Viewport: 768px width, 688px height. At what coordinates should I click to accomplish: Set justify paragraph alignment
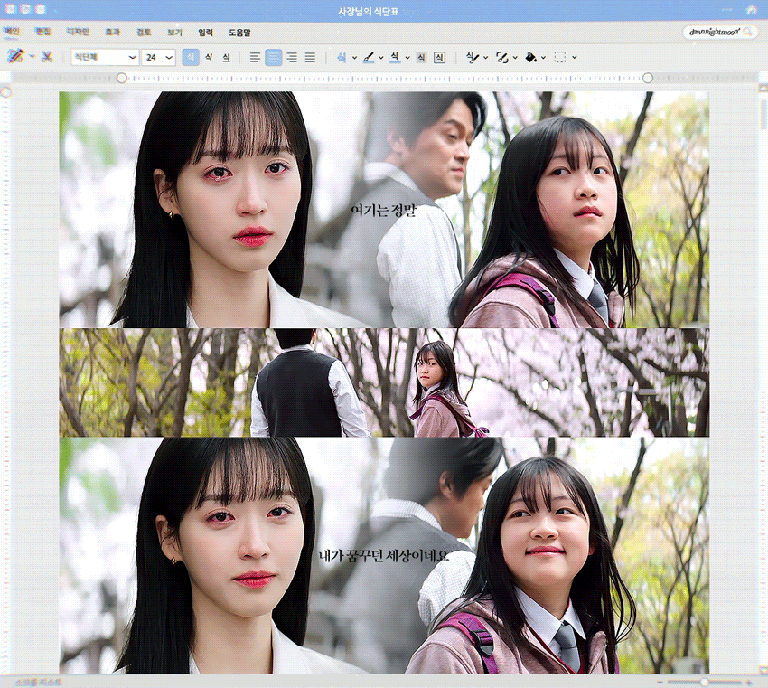click(310, 58)
